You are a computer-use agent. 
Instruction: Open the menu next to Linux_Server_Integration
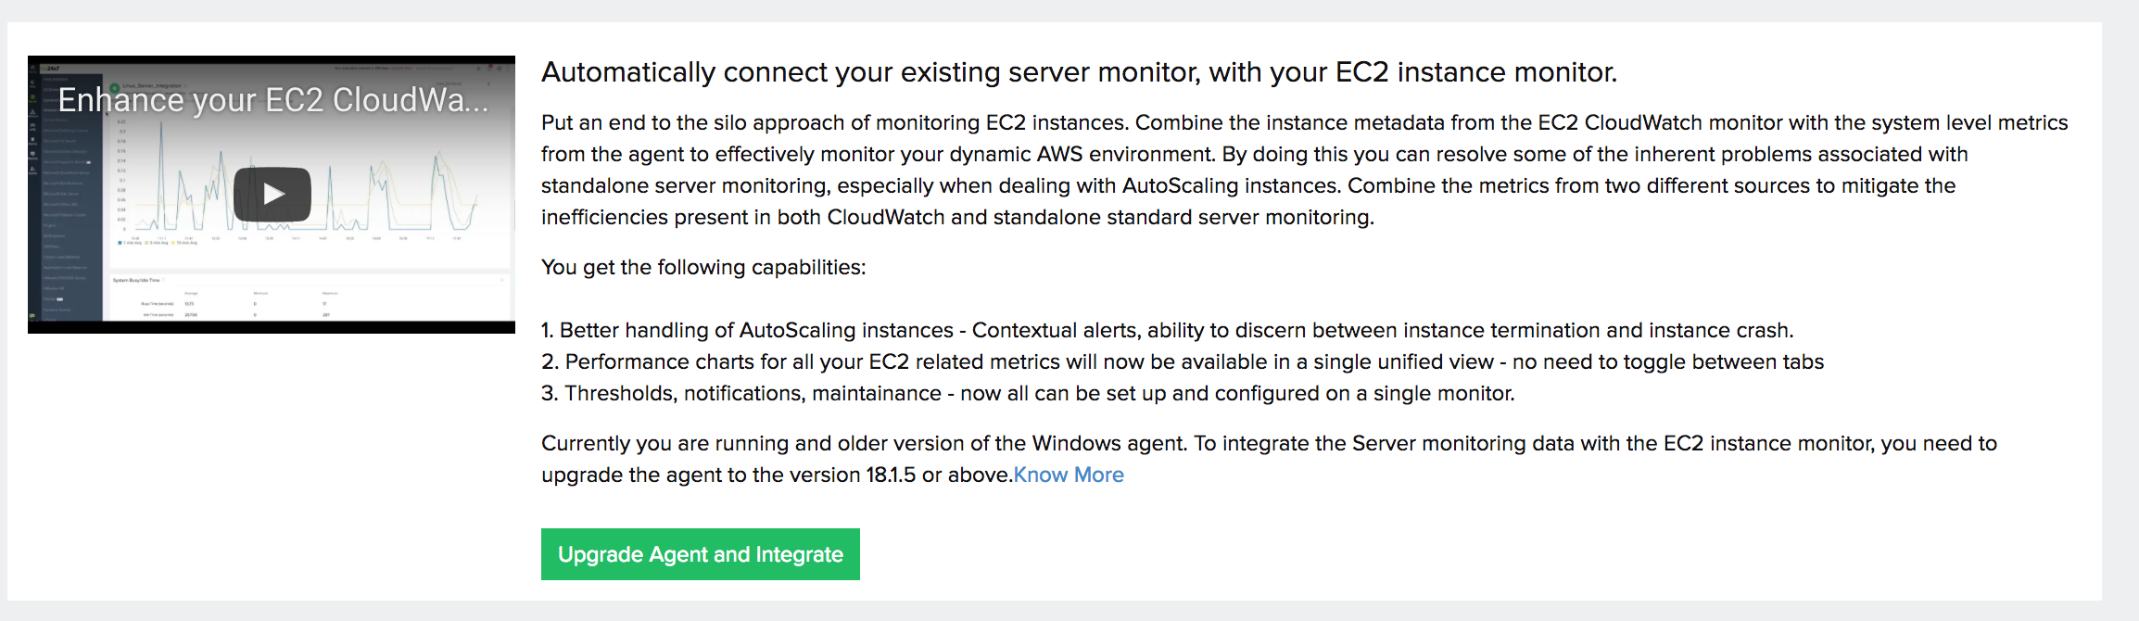pyautogui.click(x=184, y=87)
